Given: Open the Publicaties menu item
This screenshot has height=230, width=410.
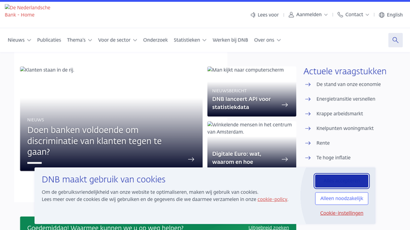Looking at the screenshot, I should [x=49, y=40].
